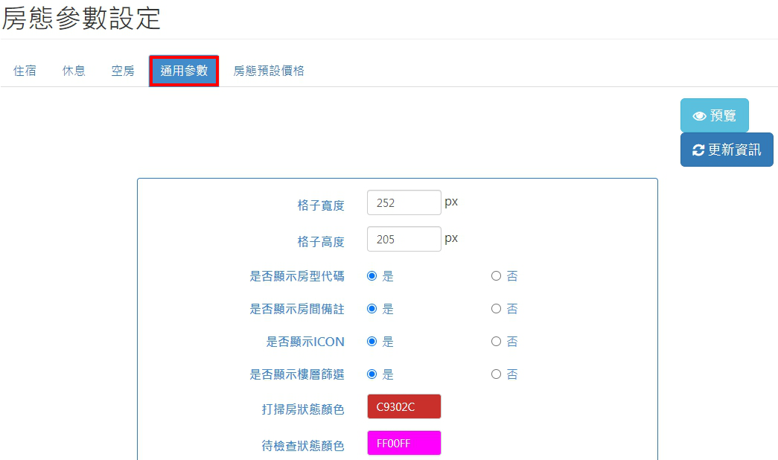Open the 打掃房狀態顏色 red color swatch
778x460 pixels.
[404, 407]
